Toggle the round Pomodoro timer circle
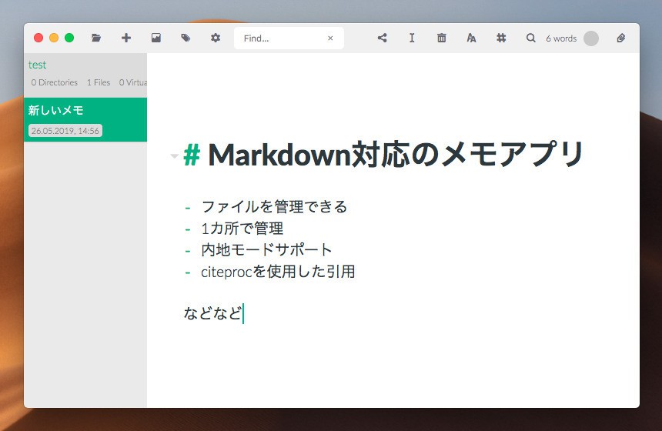The height and width of the screenshot is (431, 662). (591, 38)
